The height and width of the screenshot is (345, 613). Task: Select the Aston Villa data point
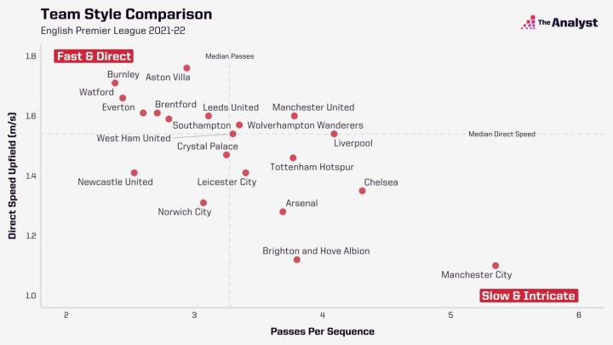[x=186, y=68]
